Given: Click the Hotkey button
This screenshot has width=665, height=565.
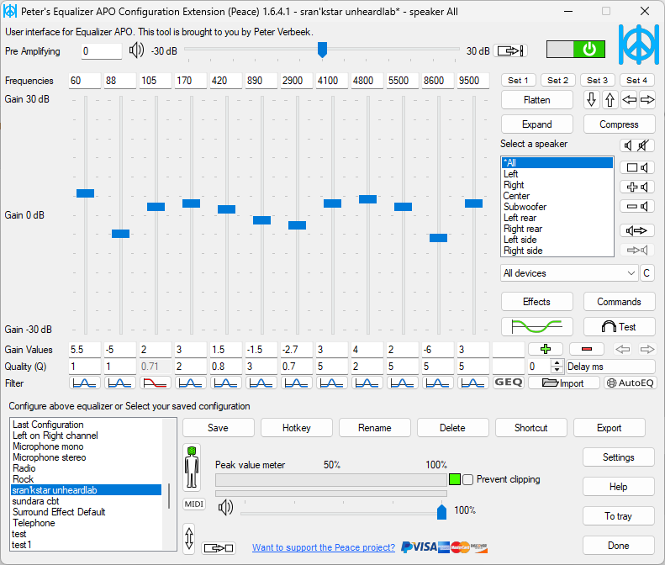Looking at the screenshot, I should click(x=297, y=428).
